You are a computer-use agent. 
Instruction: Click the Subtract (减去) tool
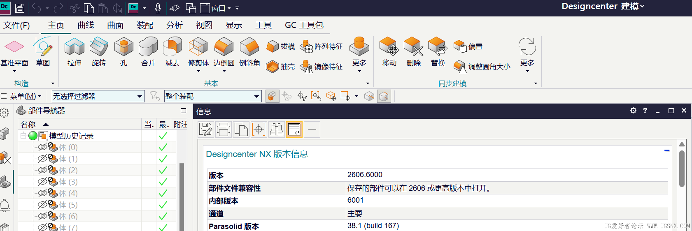(172, 51)
